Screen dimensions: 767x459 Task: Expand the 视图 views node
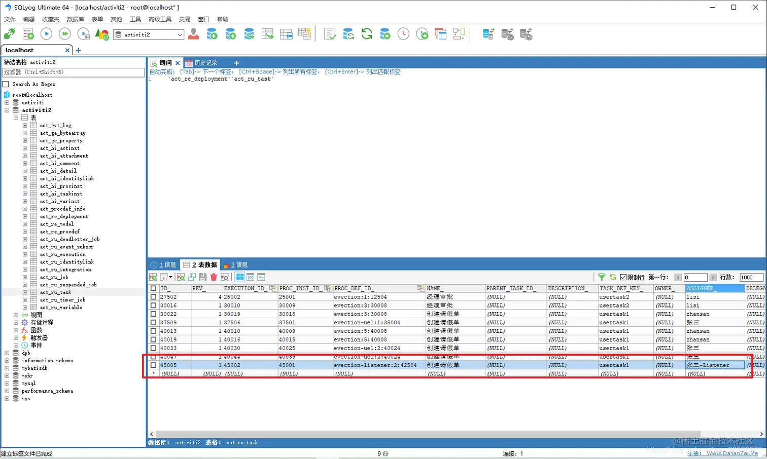16,315
